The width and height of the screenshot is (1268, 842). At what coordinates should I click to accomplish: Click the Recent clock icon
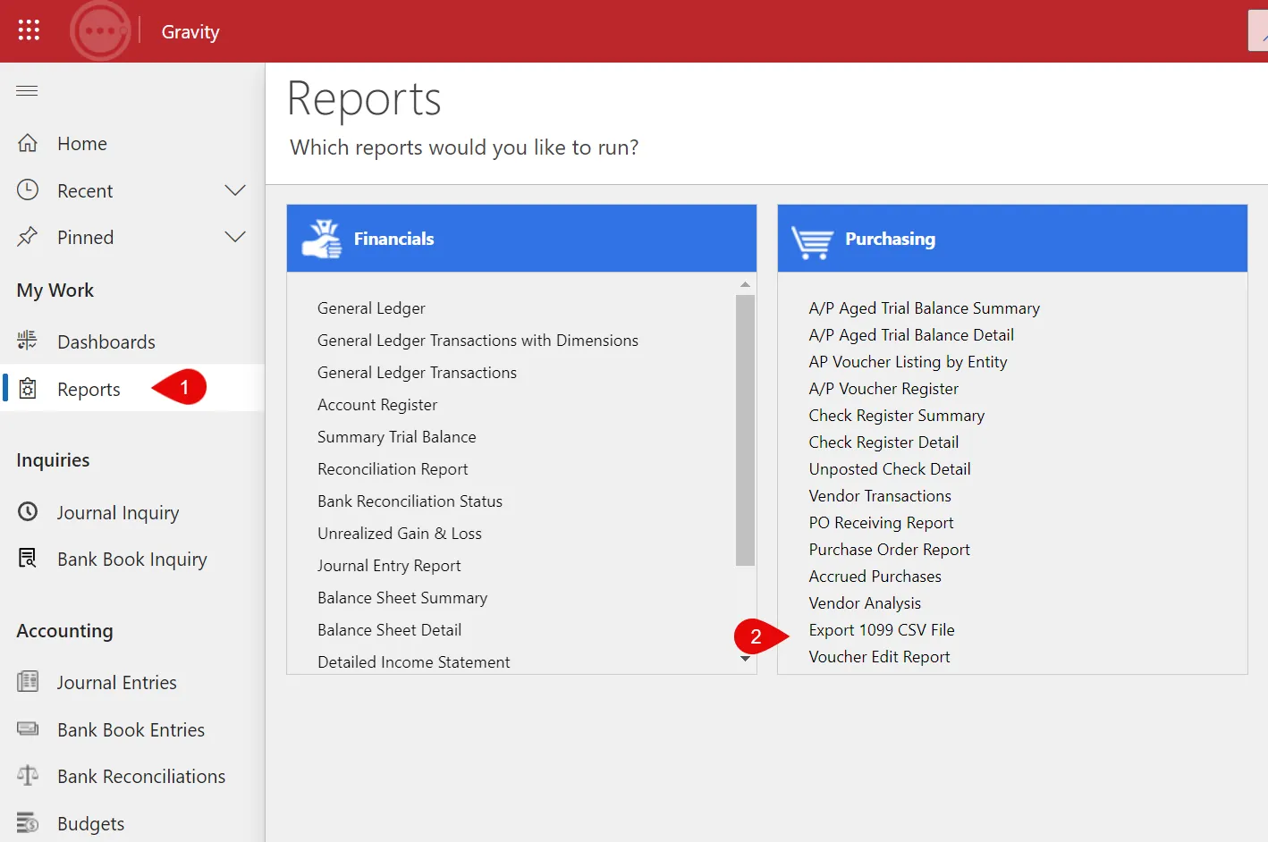tap(28, 189)
